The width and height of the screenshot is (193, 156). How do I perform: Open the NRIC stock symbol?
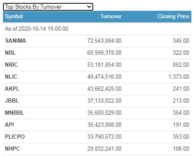(x=12, y=65)
